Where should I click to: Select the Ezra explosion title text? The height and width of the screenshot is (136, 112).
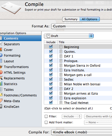[75, 98]
